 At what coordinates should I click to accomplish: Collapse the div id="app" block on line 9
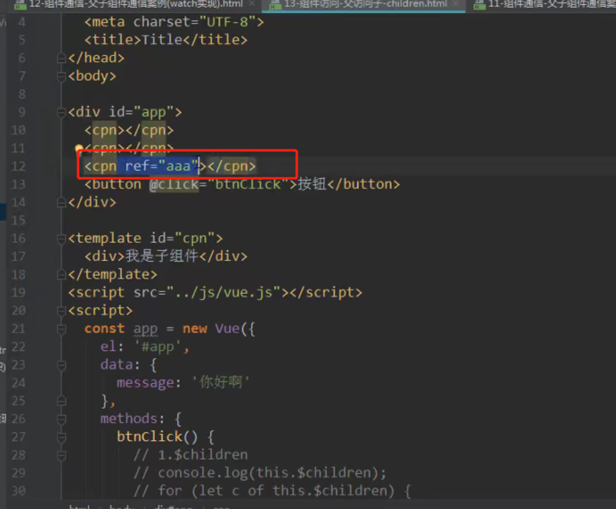tap(61, 112)
